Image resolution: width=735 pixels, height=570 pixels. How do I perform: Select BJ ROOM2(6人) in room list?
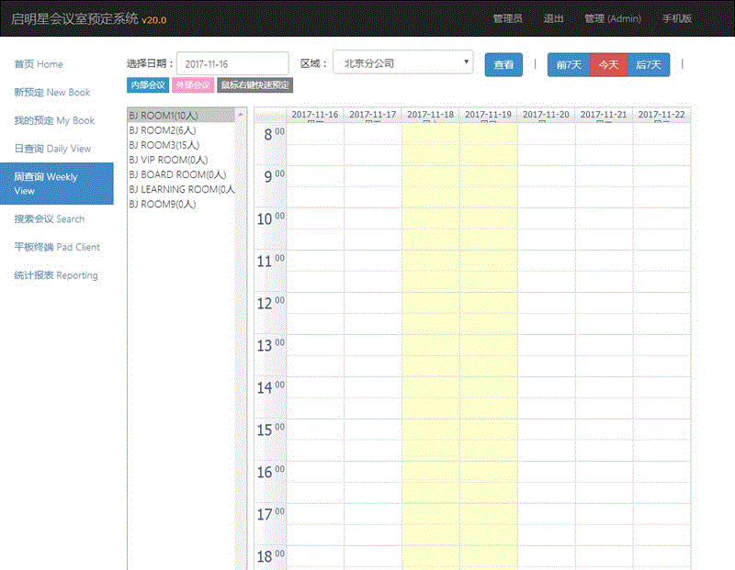[x=164, y=130]
